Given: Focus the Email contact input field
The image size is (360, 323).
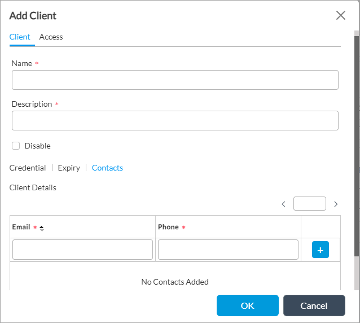Looking at the screenshot, I should 82,250.
